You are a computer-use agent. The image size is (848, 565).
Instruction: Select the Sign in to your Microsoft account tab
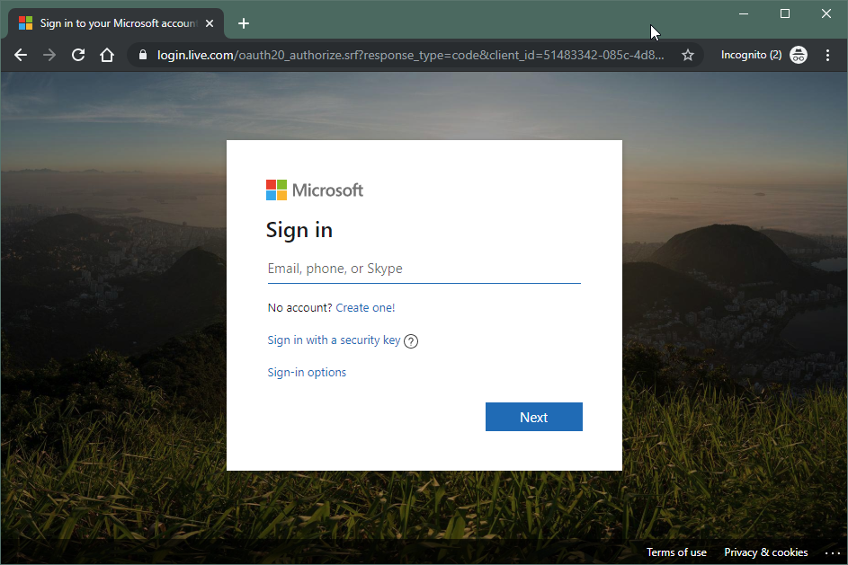pos(116,23)
